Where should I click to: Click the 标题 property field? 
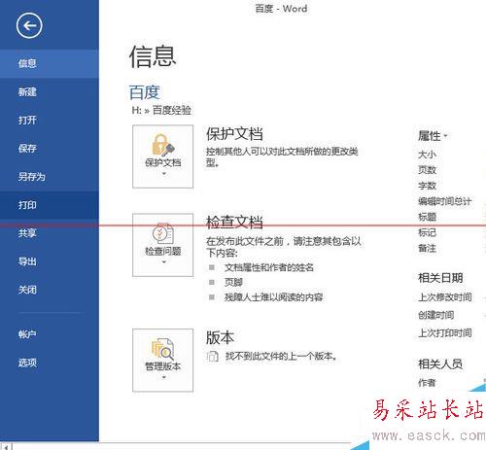coord(427,217)
